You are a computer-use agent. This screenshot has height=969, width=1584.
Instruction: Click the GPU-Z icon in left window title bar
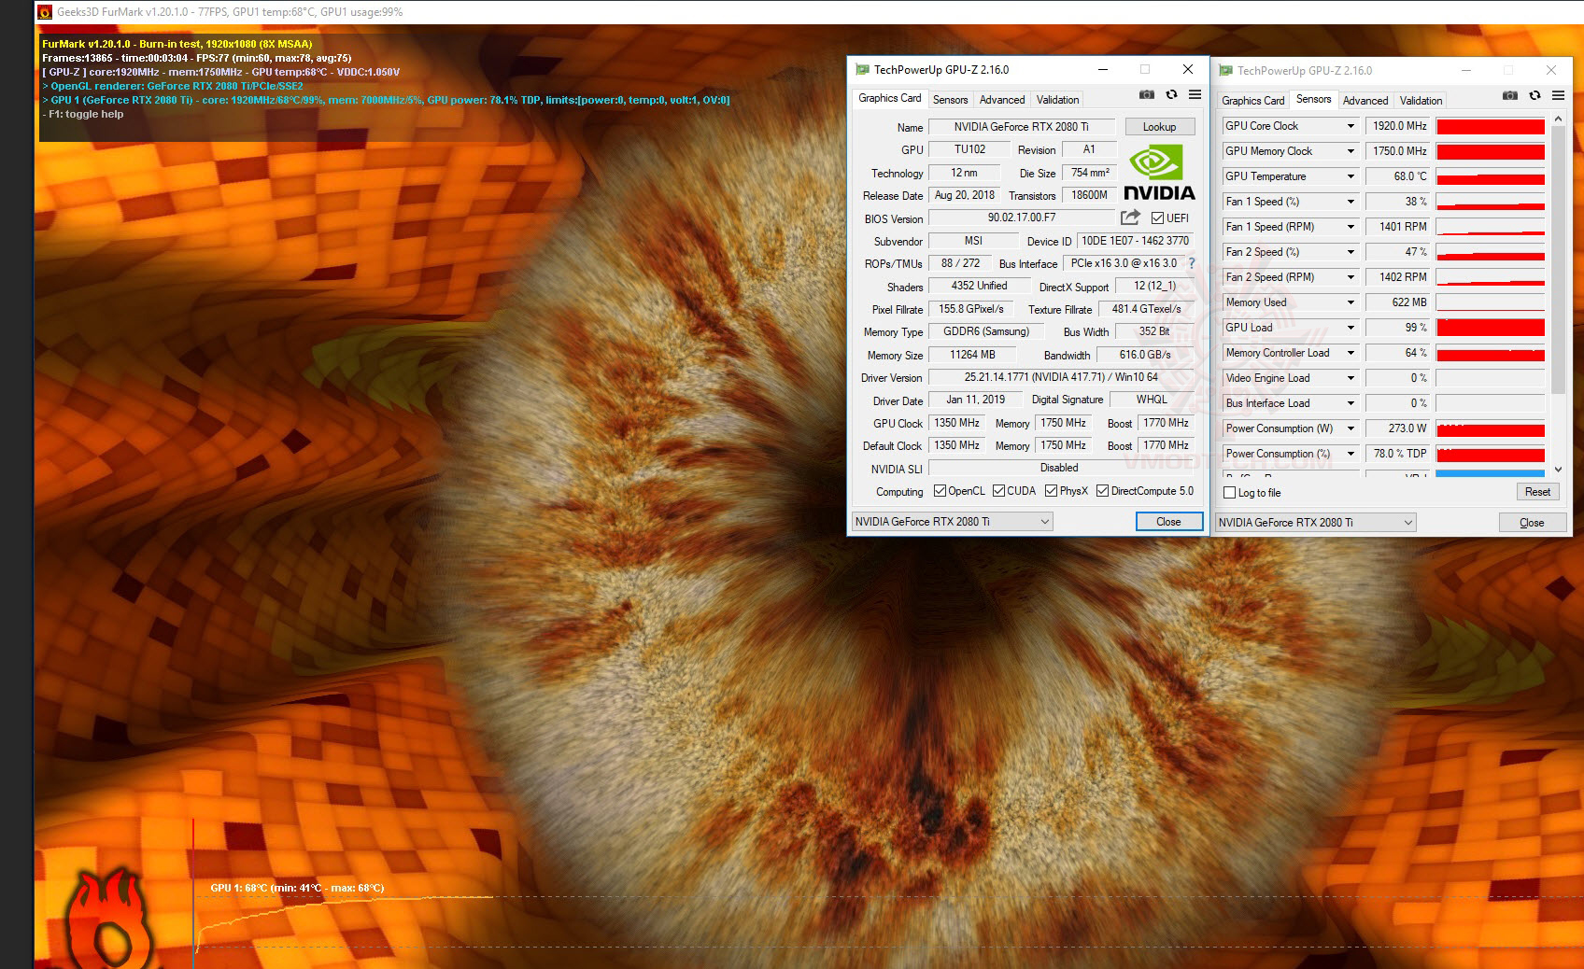click(862, 70)
